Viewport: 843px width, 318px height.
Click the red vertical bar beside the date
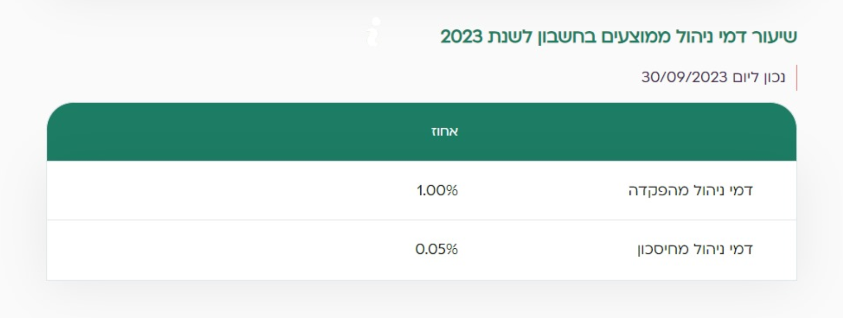[796, 78]
